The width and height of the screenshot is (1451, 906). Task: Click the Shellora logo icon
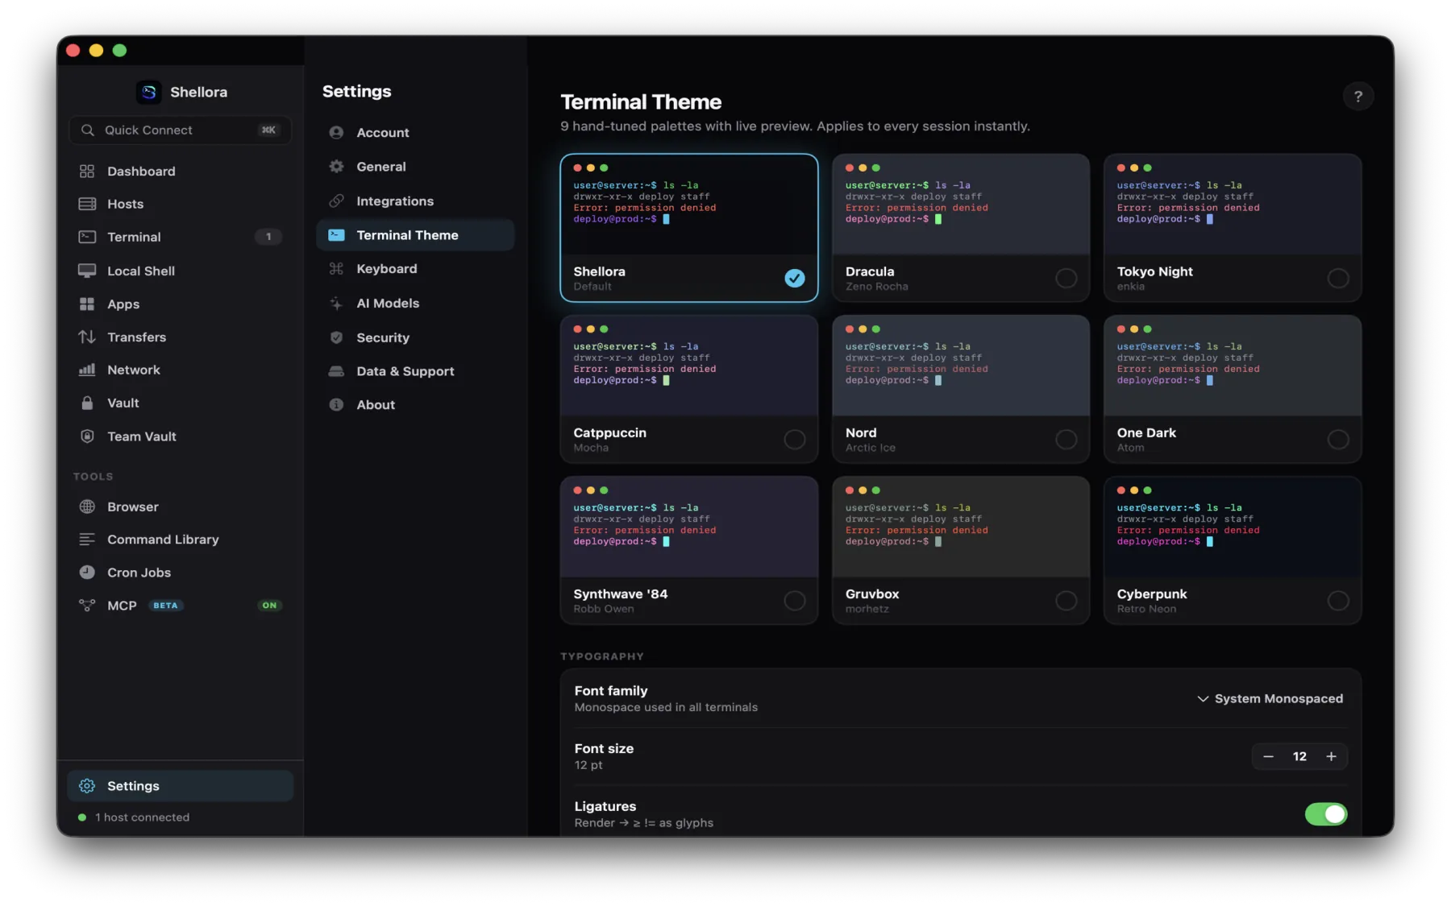click(x=148, y=92)
